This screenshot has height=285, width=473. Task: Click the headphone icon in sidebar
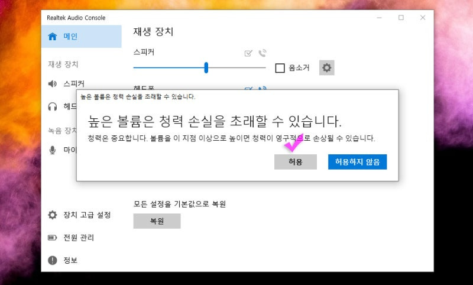[x=53, y=106]
